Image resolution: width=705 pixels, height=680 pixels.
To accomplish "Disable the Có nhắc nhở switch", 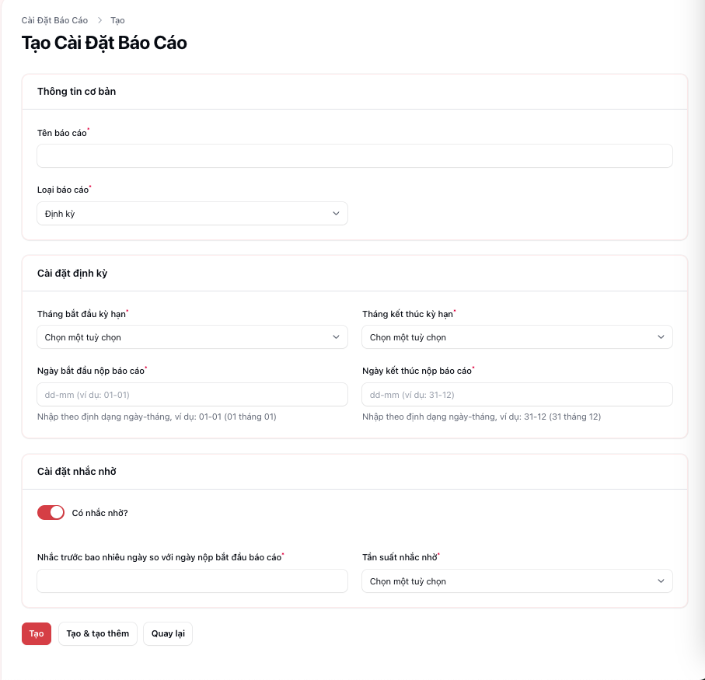I will coord(51,513).
